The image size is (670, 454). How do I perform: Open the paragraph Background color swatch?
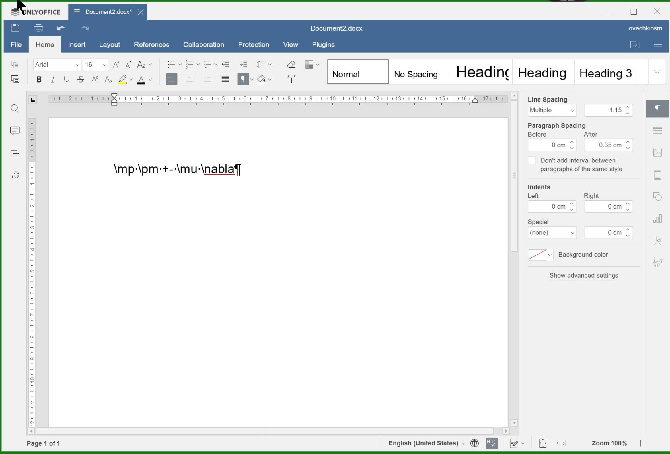pyautogui.click(x=541, y=255)
